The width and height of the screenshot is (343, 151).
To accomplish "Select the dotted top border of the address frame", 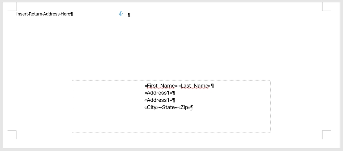I will pyautogui.click(x=171, y=80).
